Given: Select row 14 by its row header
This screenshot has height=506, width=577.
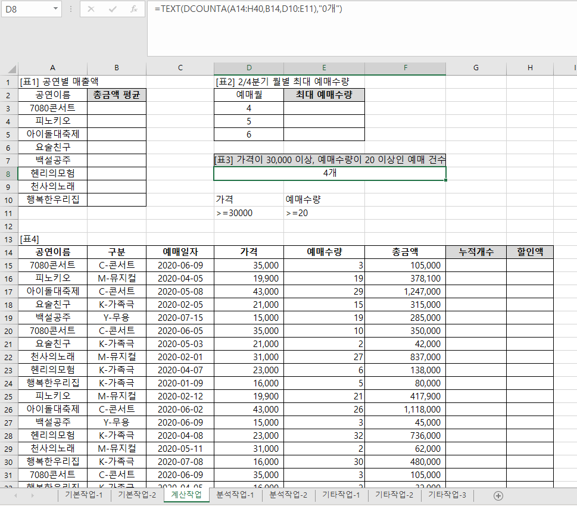Looking at the screenshot, I should [x=8, y=252].
